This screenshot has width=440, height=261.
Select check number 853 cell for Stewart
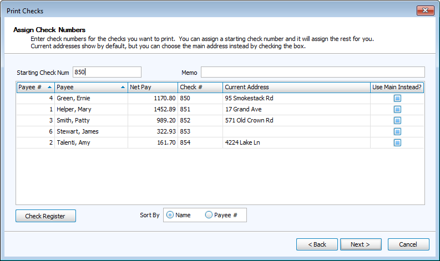(200, 132)
